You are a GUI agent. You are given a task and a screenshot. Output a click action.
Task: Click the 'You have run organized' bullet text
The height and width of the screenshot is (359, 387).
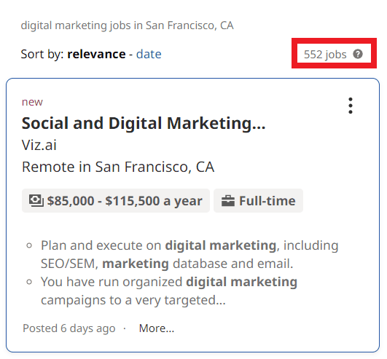[169, 291]
